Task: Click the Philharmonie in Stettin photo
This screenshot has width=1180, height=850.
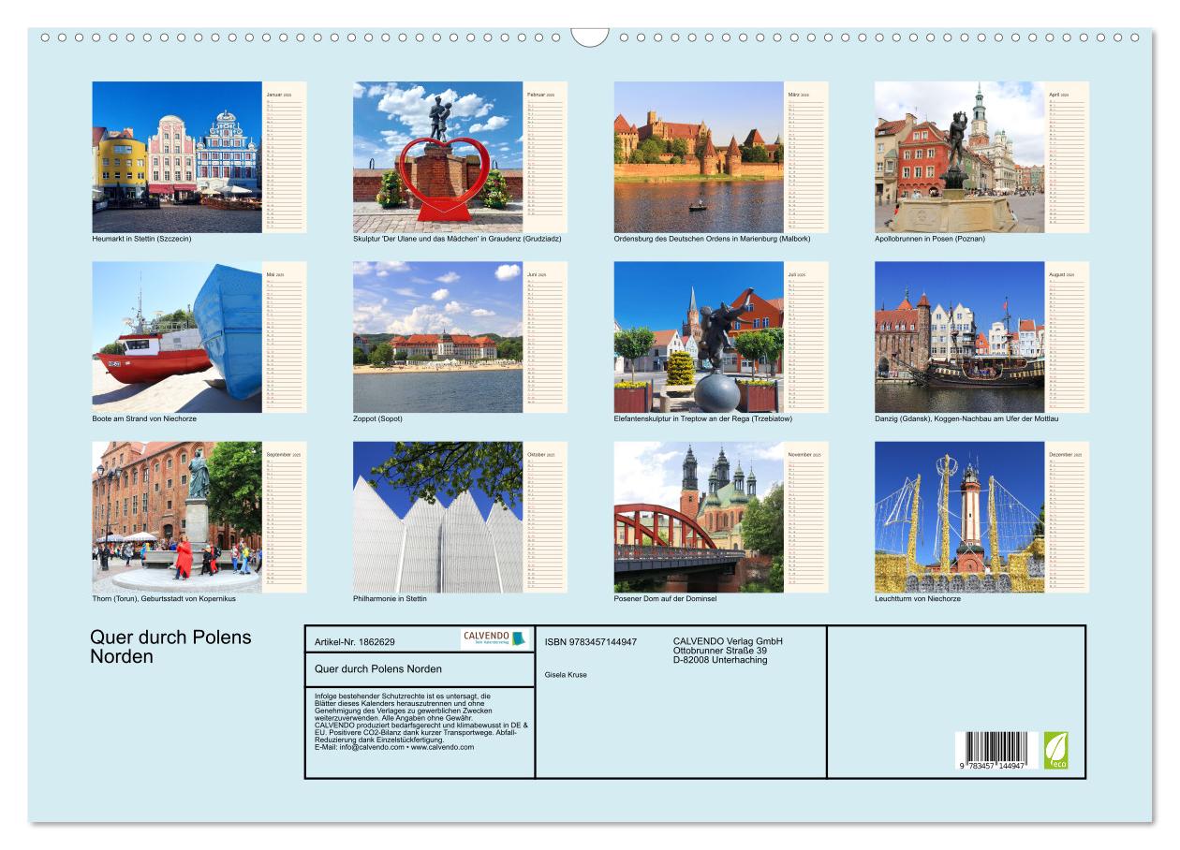Action: [x=438, y=517]
